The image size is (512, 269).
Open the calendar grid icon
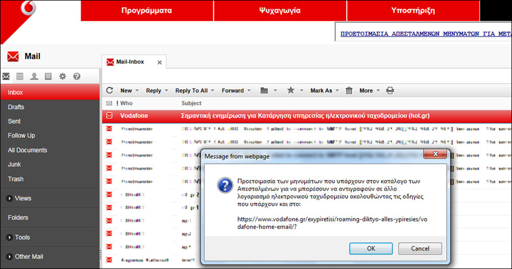click(20, 76)
